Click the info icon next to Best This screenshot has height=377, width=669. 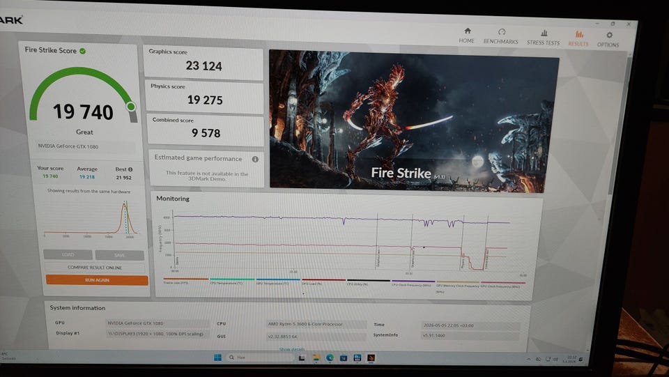(x=130, y=169)
